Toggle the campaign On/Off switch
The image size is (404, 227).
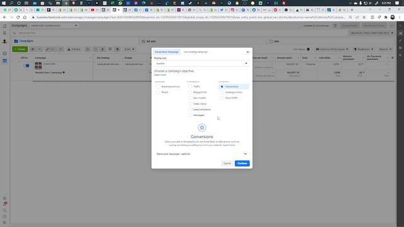pos(27,66)
